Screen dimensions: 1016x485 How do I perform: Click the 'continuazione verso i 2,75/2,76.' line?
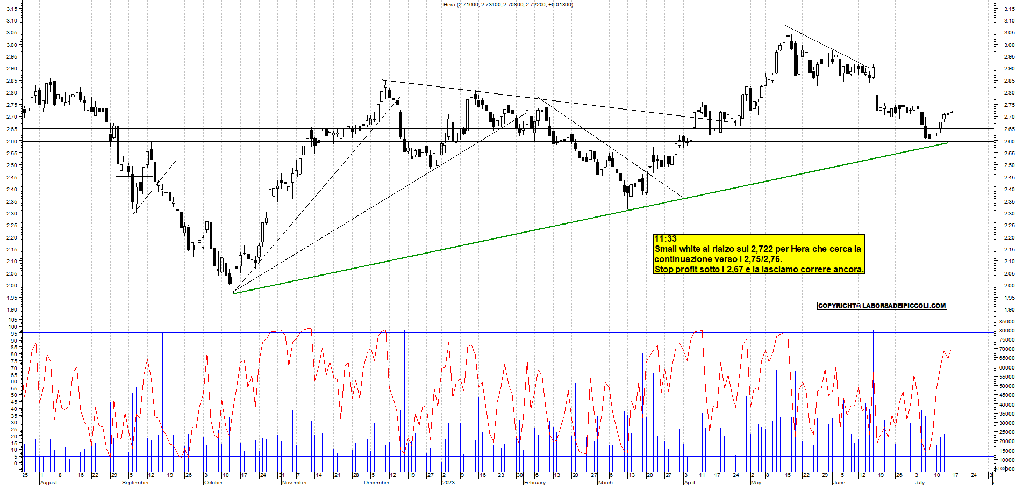[718, 259]
